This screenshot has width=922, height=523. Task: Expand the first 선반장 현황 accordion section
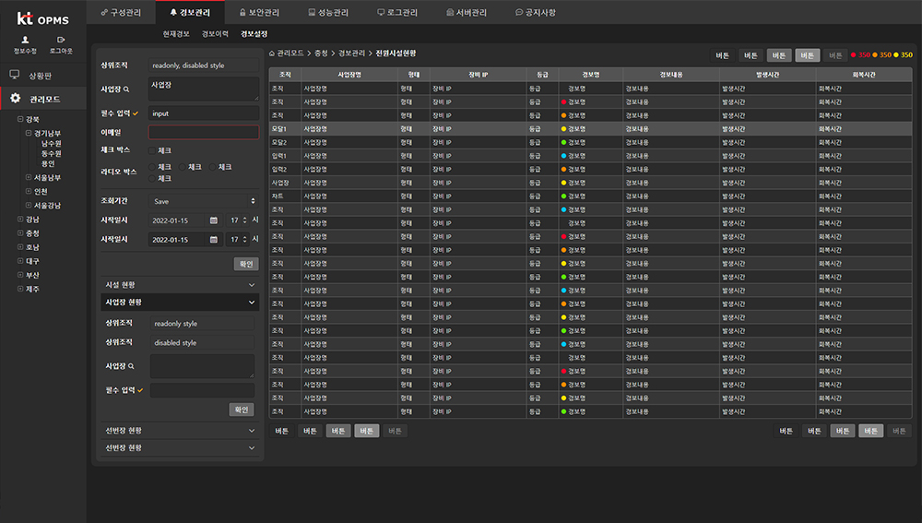pyautogui.click(x=180, y=431)
